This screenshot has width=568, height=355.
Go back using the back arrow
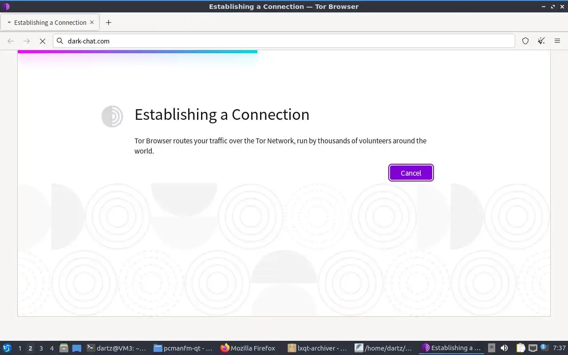[x=11, y=41]
